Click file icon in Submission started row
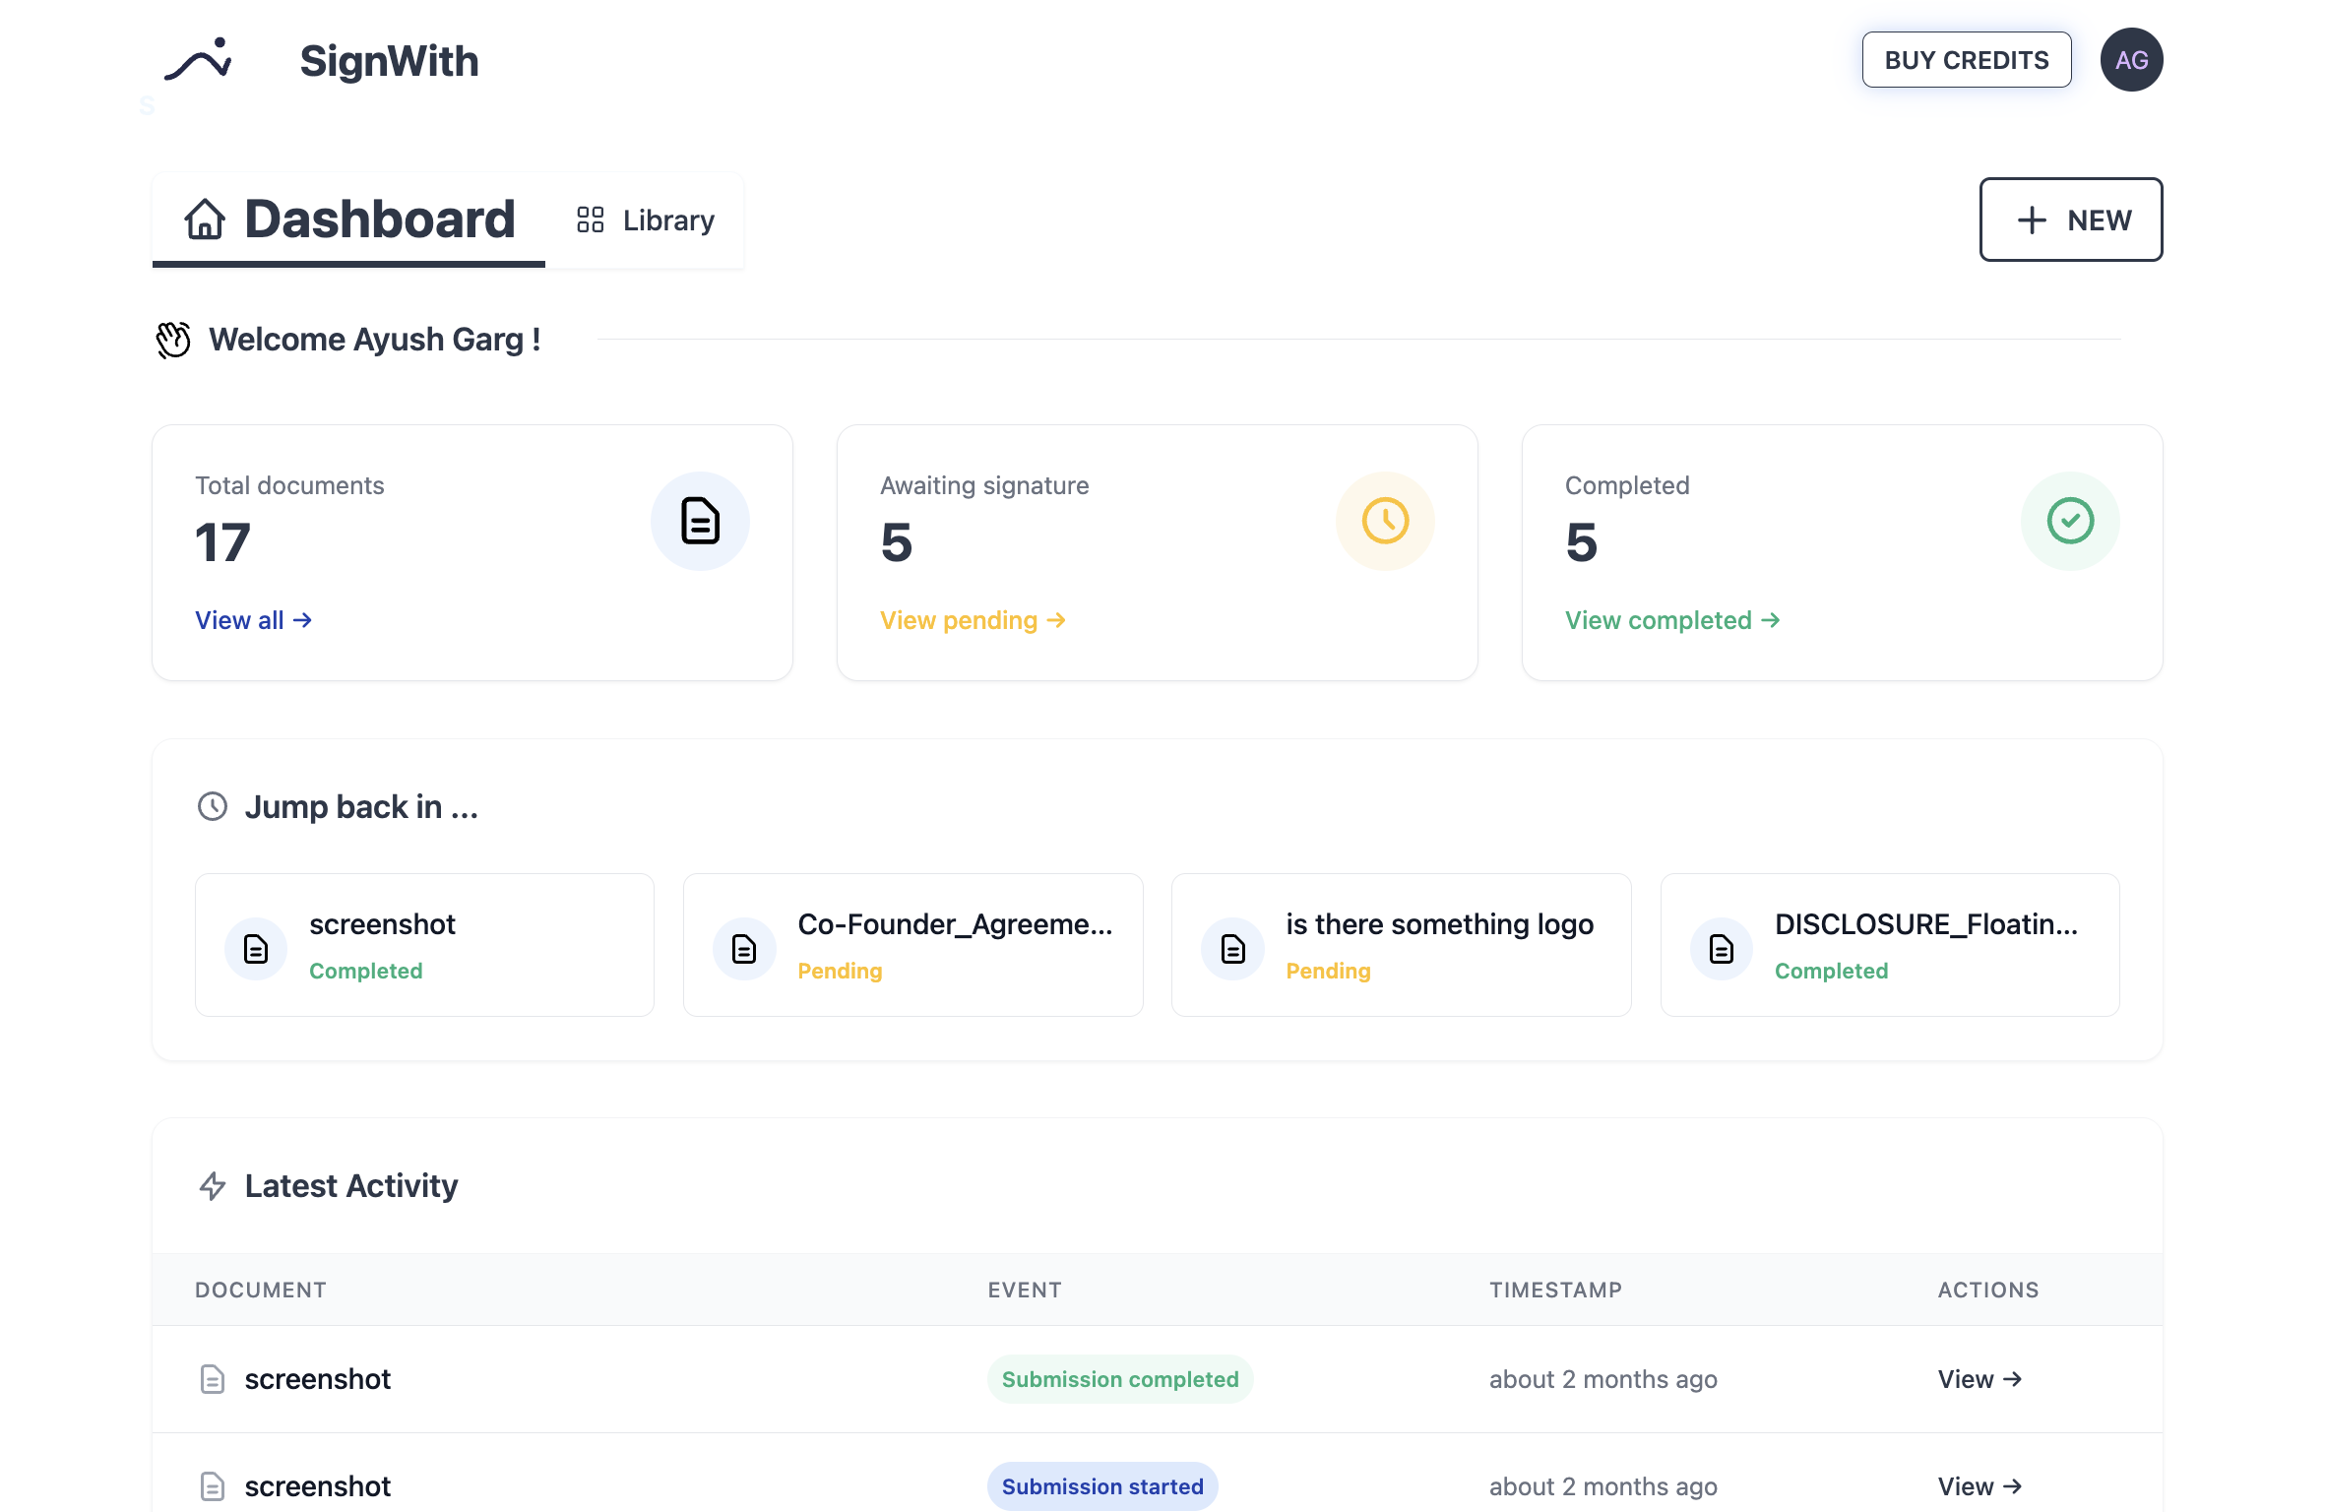 [x=213, y=1486]
